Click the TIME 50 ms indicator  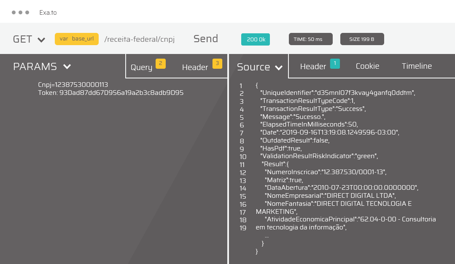(x=311, y=39)
